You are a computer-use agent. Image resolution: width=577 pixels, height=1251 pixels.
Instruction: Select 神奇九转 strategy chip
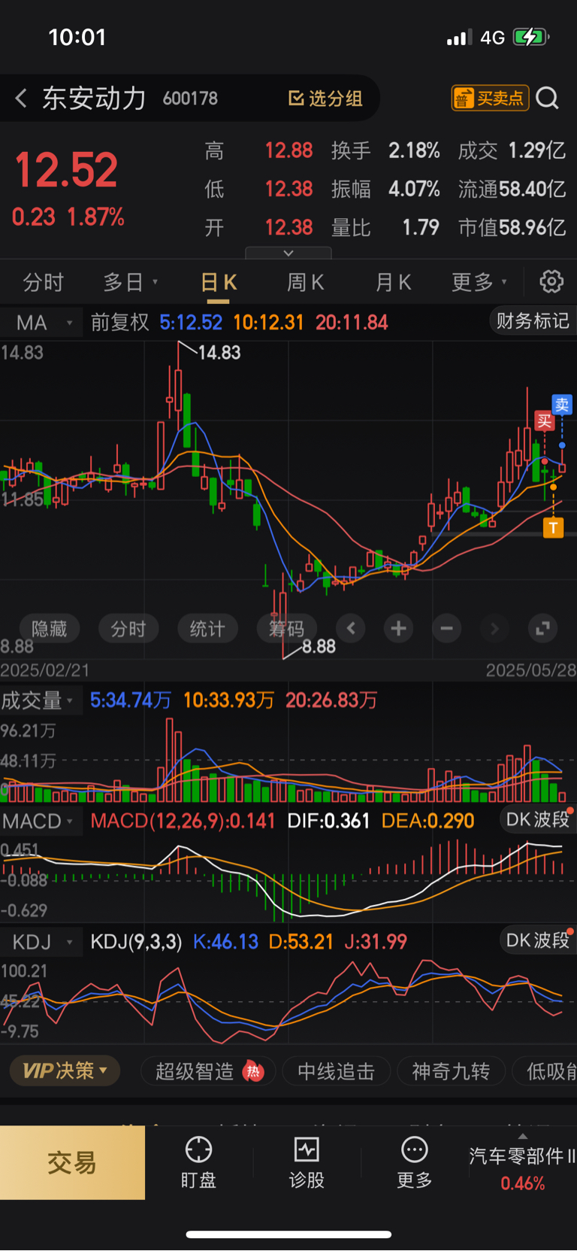pos(451,1071)
